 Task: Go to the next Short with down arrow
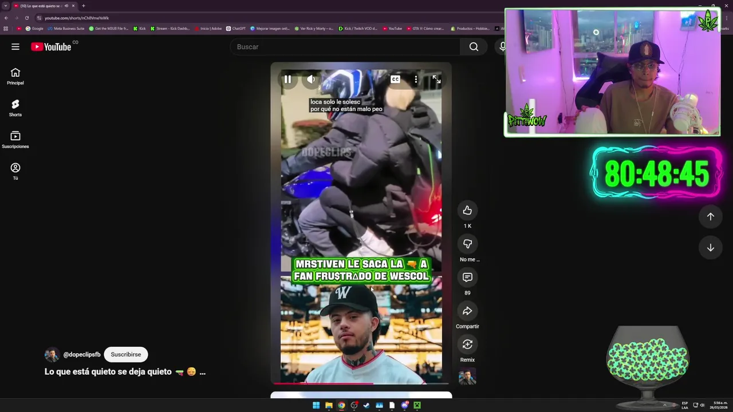[x=710, y=248]
